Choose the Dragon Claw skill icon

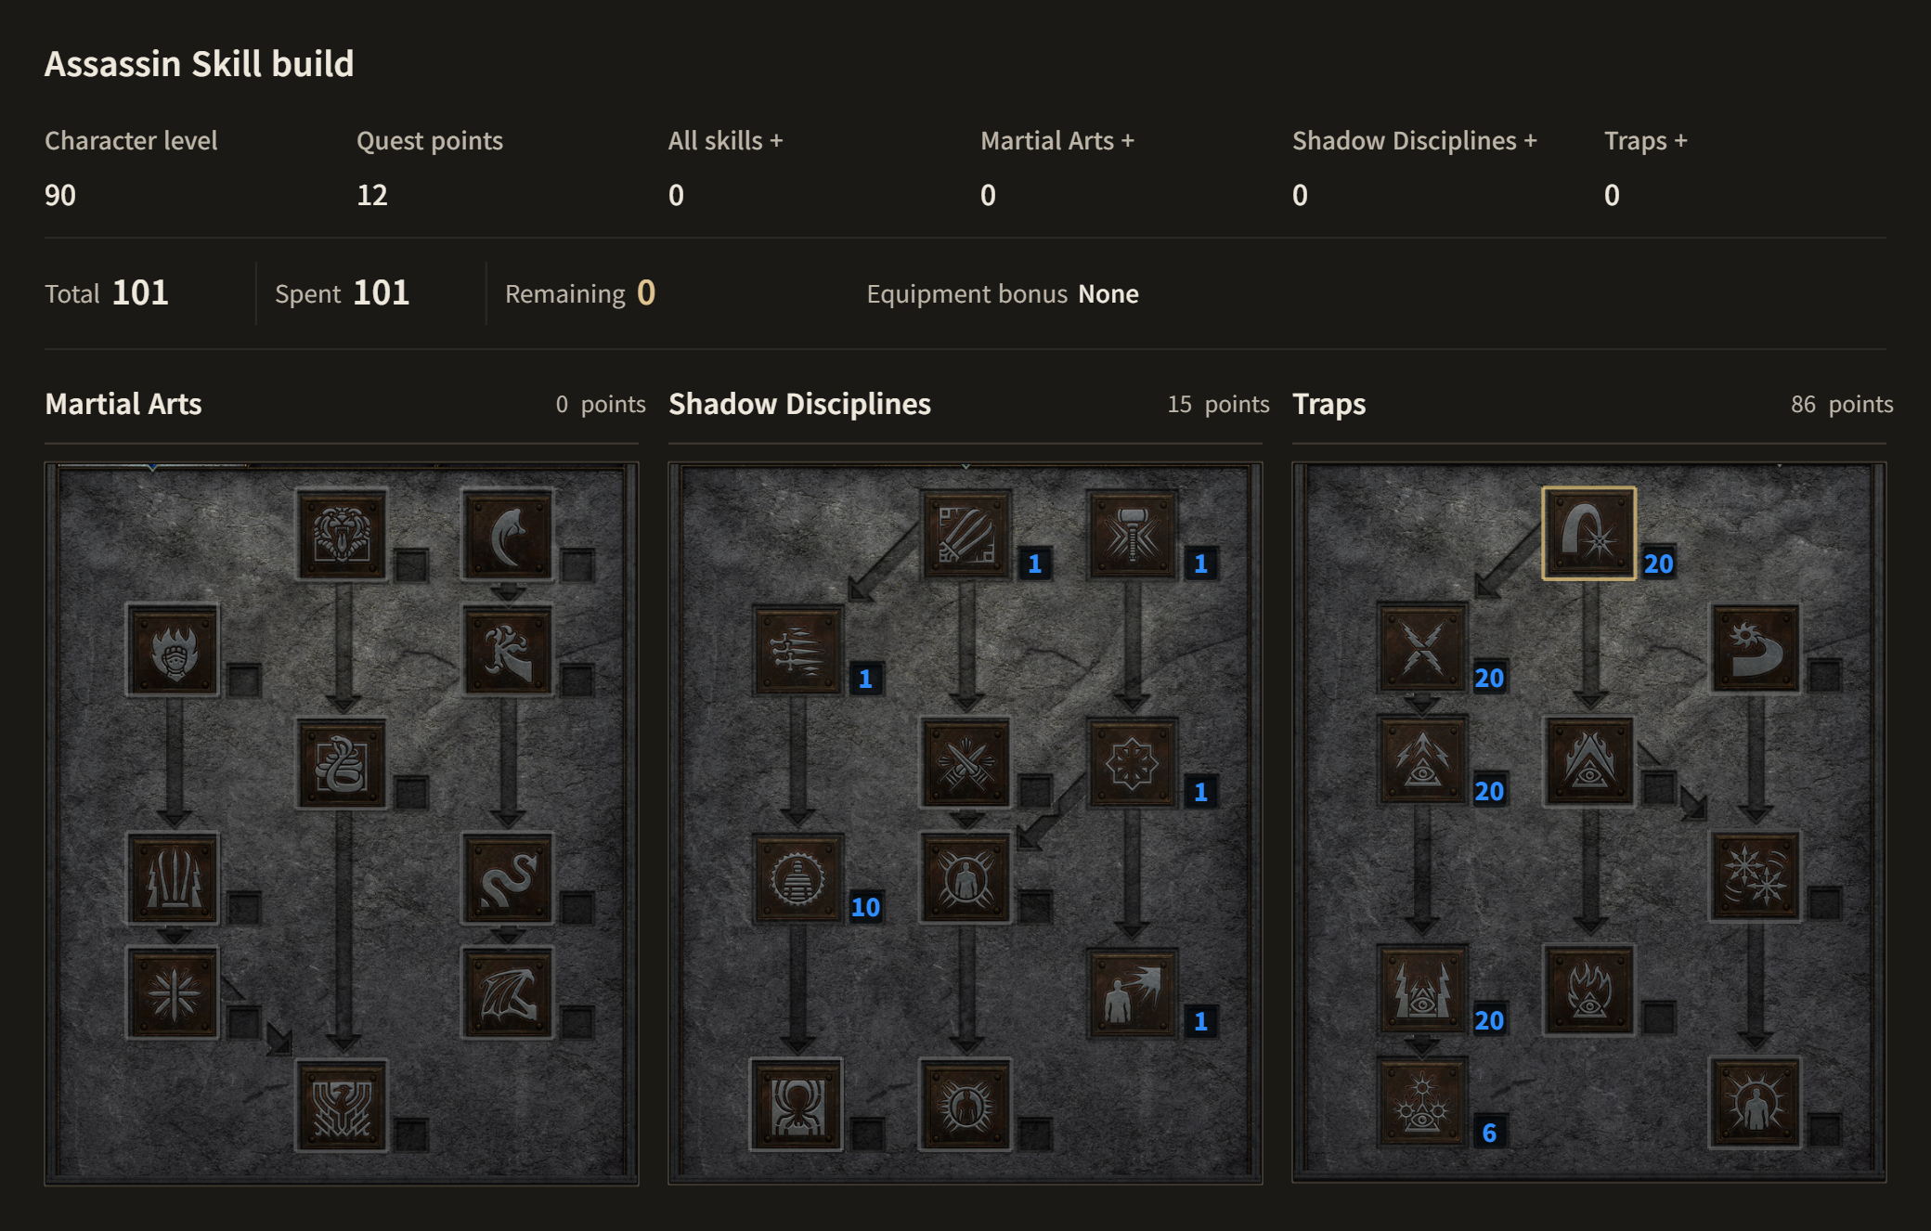[507, 650]
